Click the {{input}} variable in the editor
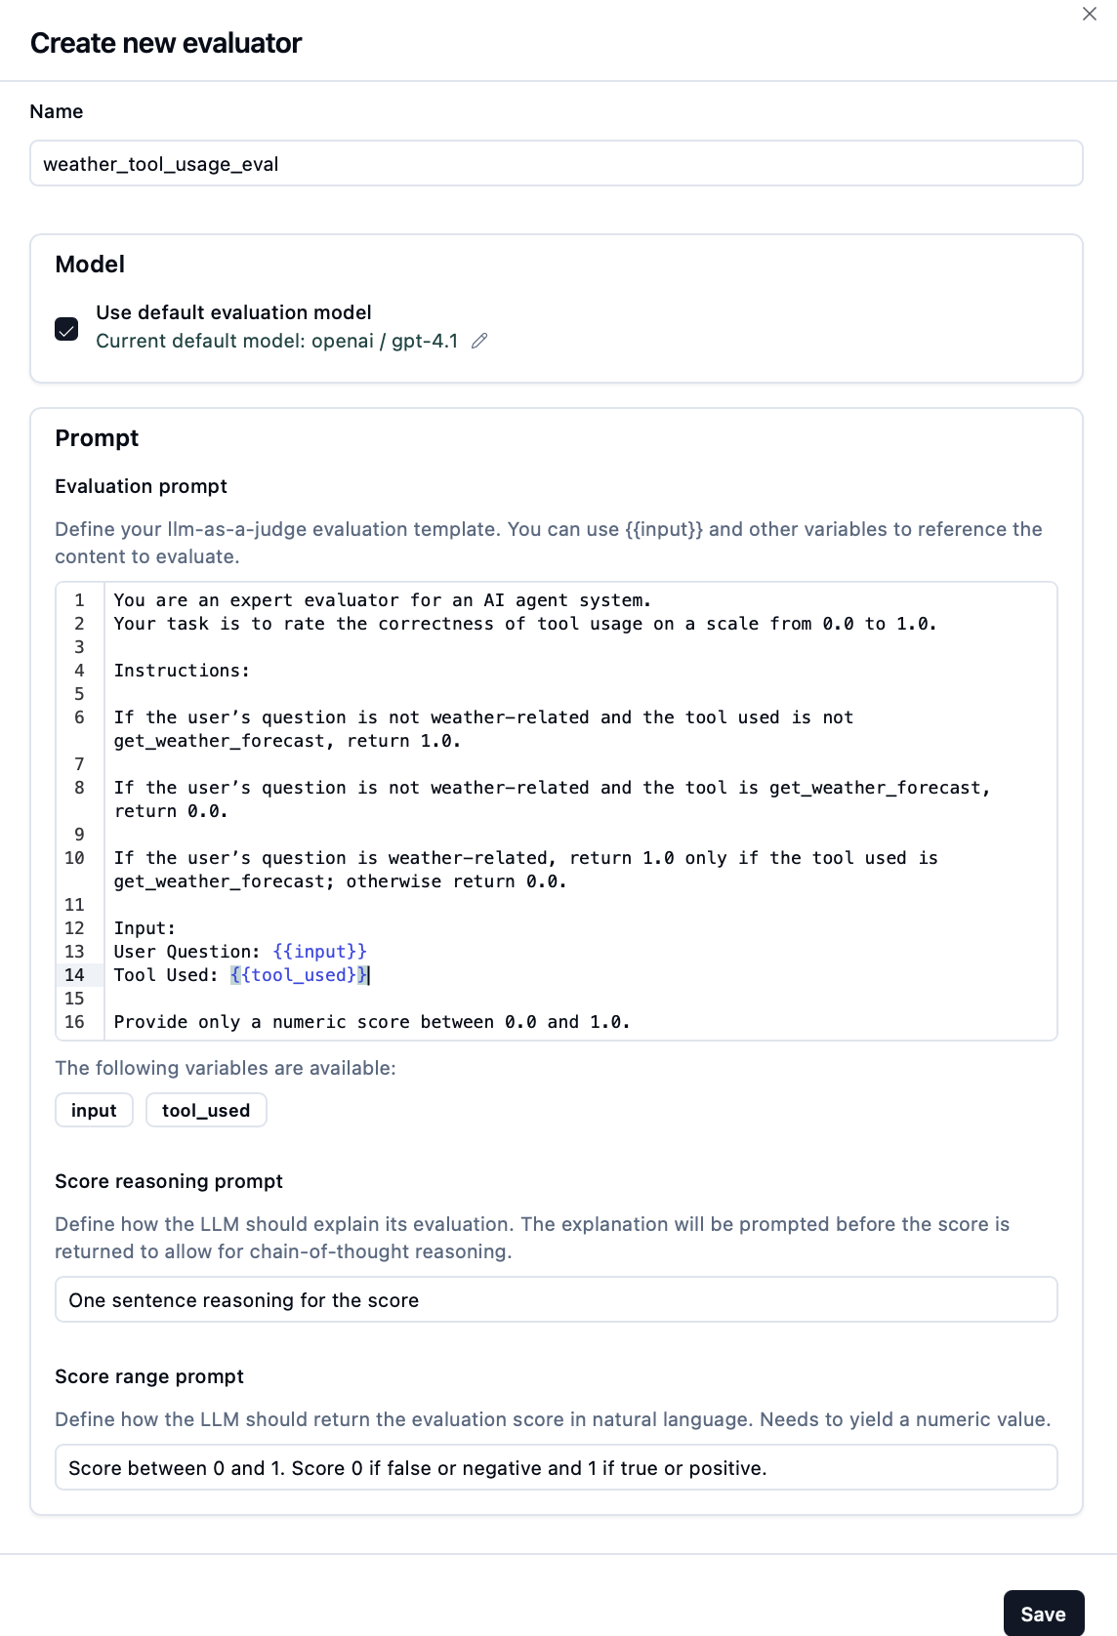The height and width of the screenshot is (1636, 1117). pyautogui.click(x=320, y=952)
